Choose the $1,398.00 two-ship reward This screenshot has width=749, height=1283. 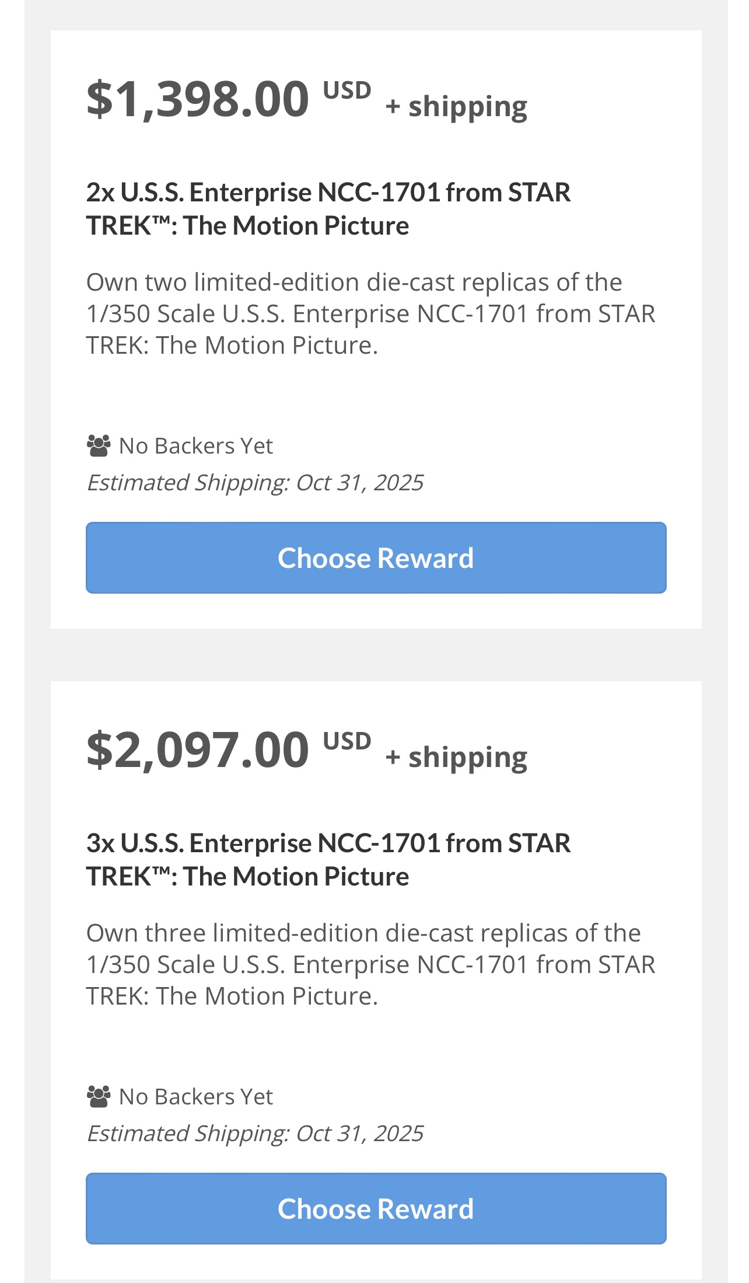click(x=376, y=557)
